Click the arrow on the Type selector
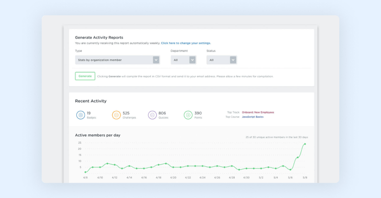Viewport: 381px width, 198px height. pyautogui.click(x=156, y=60)
